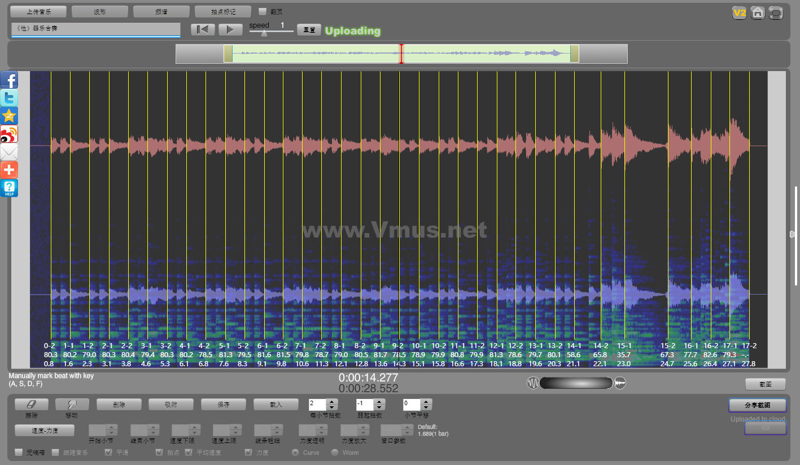The image size is (800, 465).
Task: Open the HELP question mark icon
Action: pyautogui.click(x=9, y=188)
